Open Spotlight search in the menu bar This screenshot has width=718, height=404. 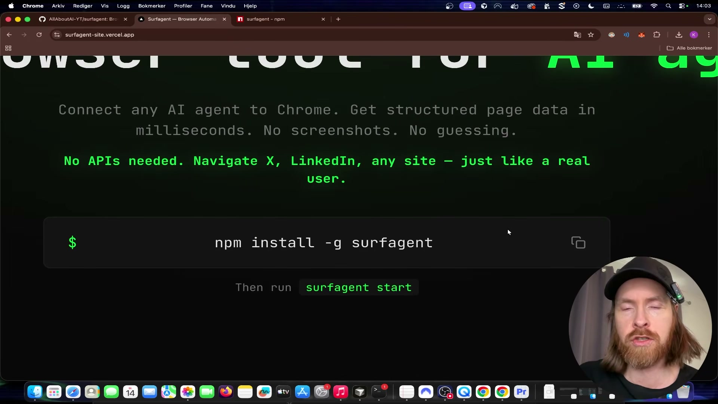tap(669, 6)
